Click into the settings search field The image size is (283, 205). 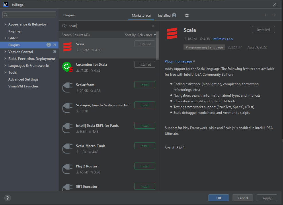click(29, 15)
